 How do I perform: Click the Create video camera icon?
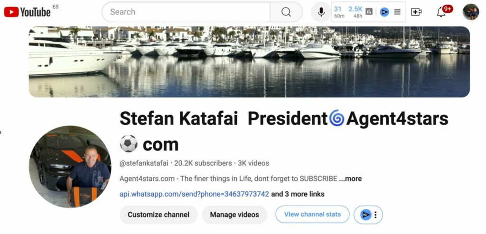(x=416, y=12)
